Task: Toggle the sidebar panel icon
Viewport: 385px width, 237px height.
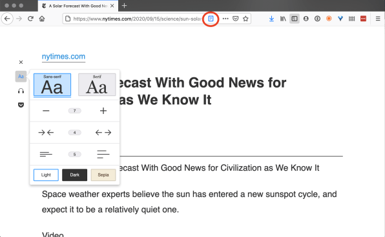Action: [x=295, y=19]
